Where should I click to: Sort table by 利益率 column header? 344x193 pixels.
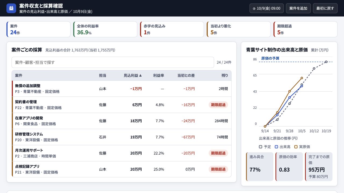click(159, 76)
